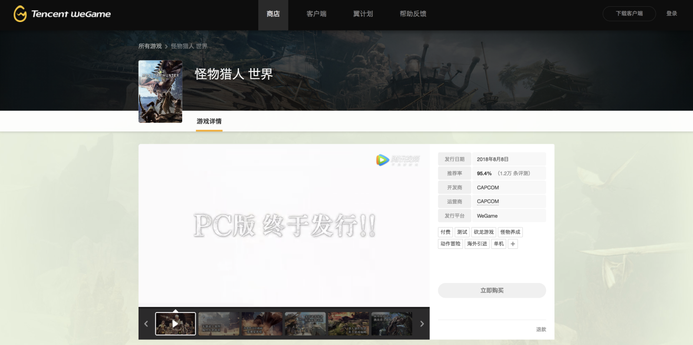Show previous thumbnails with left arrow

click(x=146, y=324)
